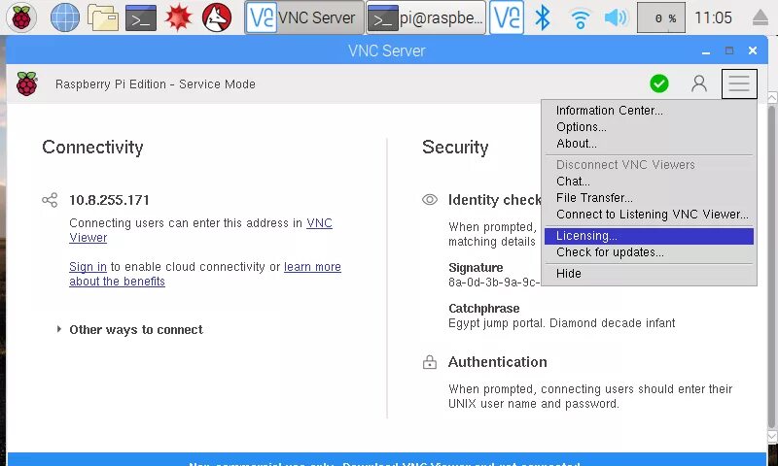Open the Mathematica red spiky icon
This screenshot has width=778, height=466.
coord(179,17)
